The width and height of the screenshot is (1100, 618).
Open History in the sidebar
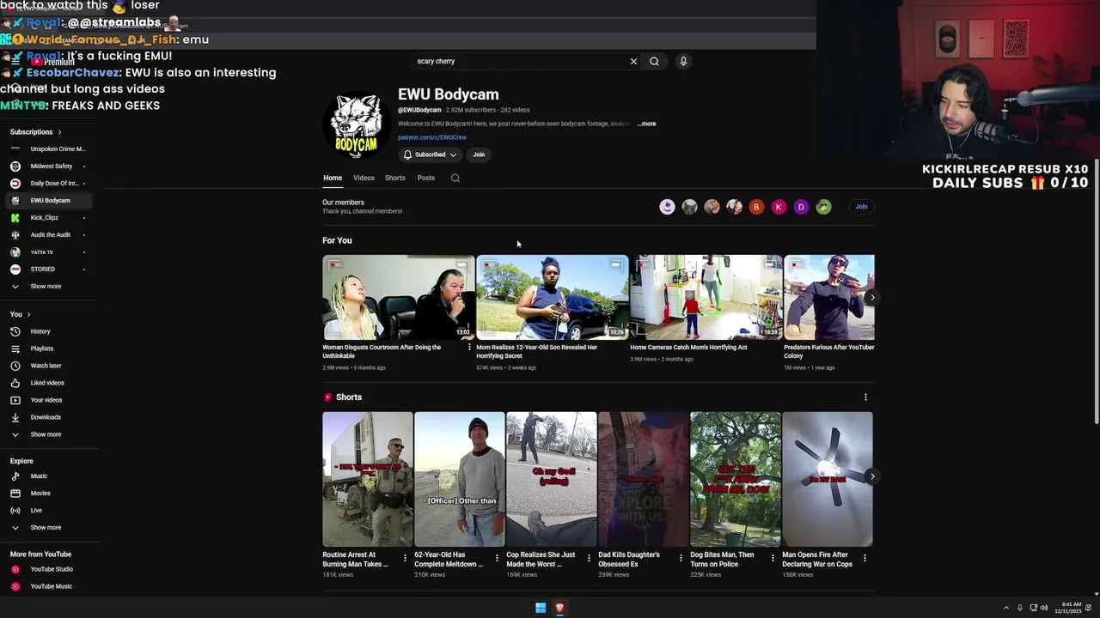[x=49, y=331]
